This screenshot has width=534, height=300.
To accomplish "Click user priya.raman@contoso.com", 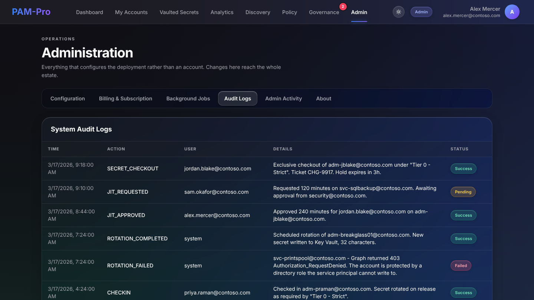I will (217, 293).
